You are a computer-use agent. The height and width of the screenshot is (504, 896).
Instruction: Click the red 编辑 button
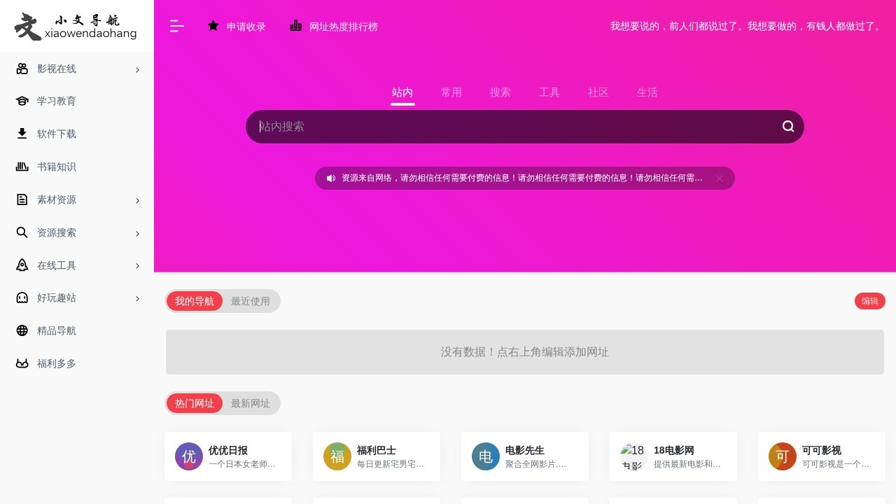point(870,301)
